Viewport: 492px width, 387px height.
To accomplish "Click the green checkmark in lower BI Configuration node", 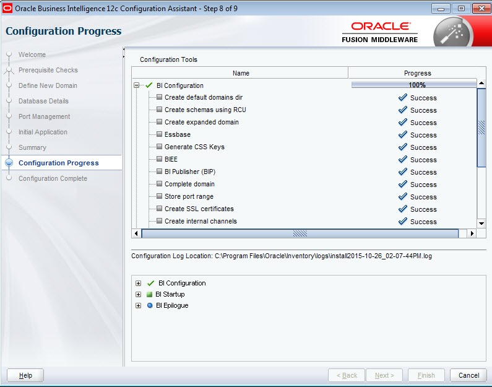I will coord(150,283).
